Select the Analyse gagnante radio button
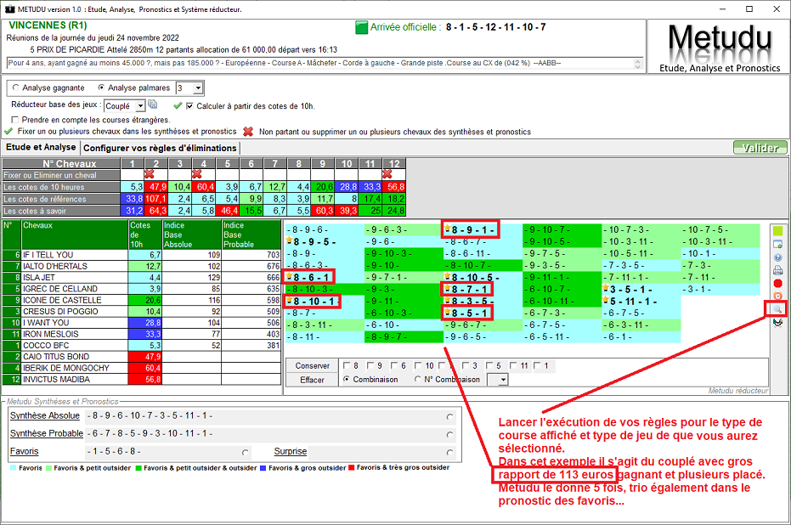This screenshot has height=525, width=791. pyautogui.click(x=15, y=87)
